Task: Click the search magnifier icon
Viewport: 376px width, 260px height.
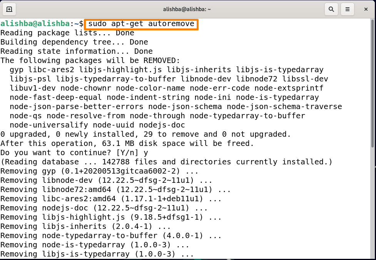Action: [331, 9]
